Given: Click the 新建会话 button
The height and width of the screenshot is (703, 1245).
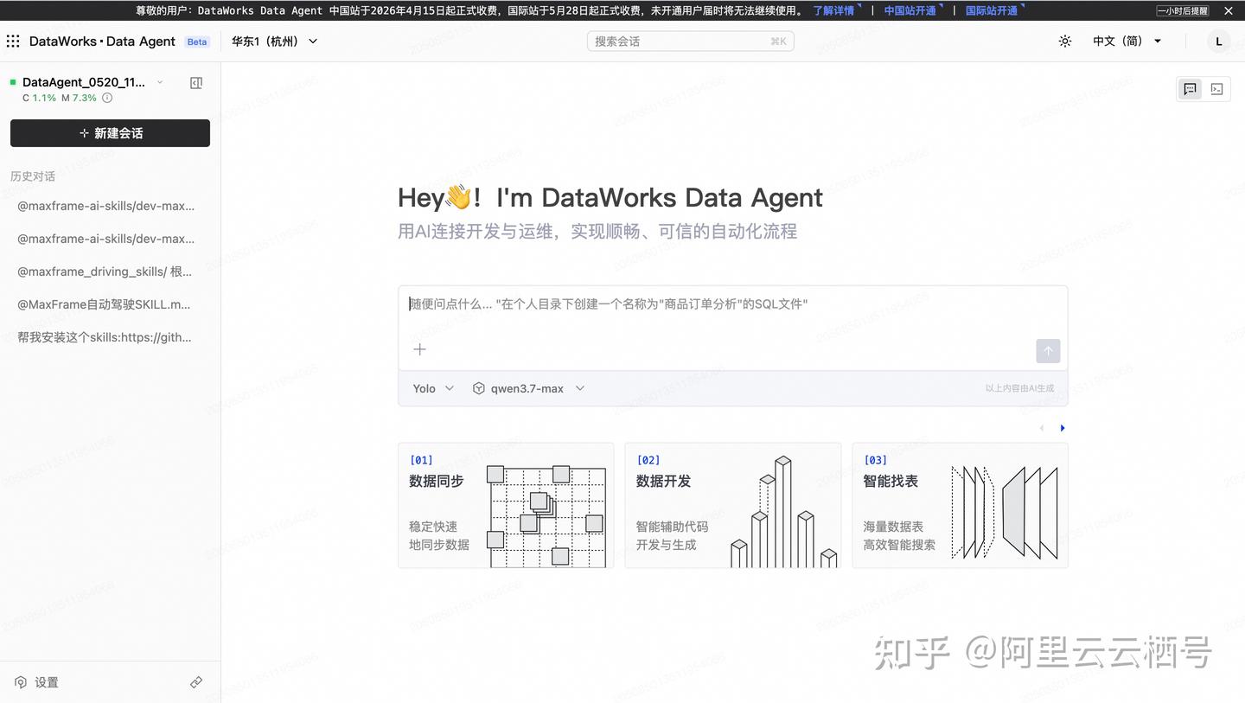Looking at the screenshot, I should click(110, 133).
